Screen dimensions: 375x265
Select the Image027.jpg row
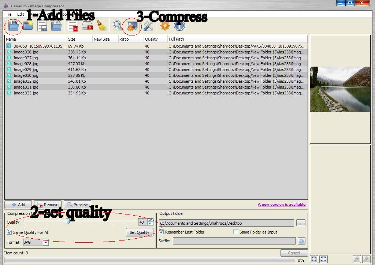pos(156,58)
